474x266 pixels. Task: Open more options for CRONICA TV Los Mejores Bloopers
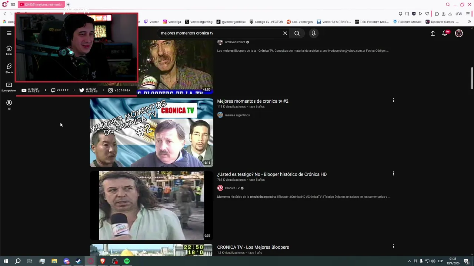393,246
